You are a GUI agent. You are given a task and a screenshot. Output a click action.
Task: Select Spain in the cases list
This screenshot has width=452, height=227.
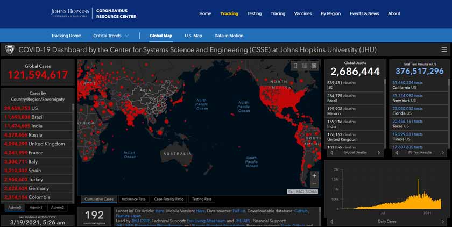pos(37,171)
